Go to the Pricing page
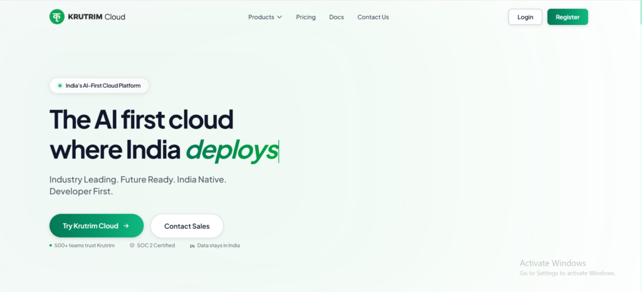 coord(306,17)
